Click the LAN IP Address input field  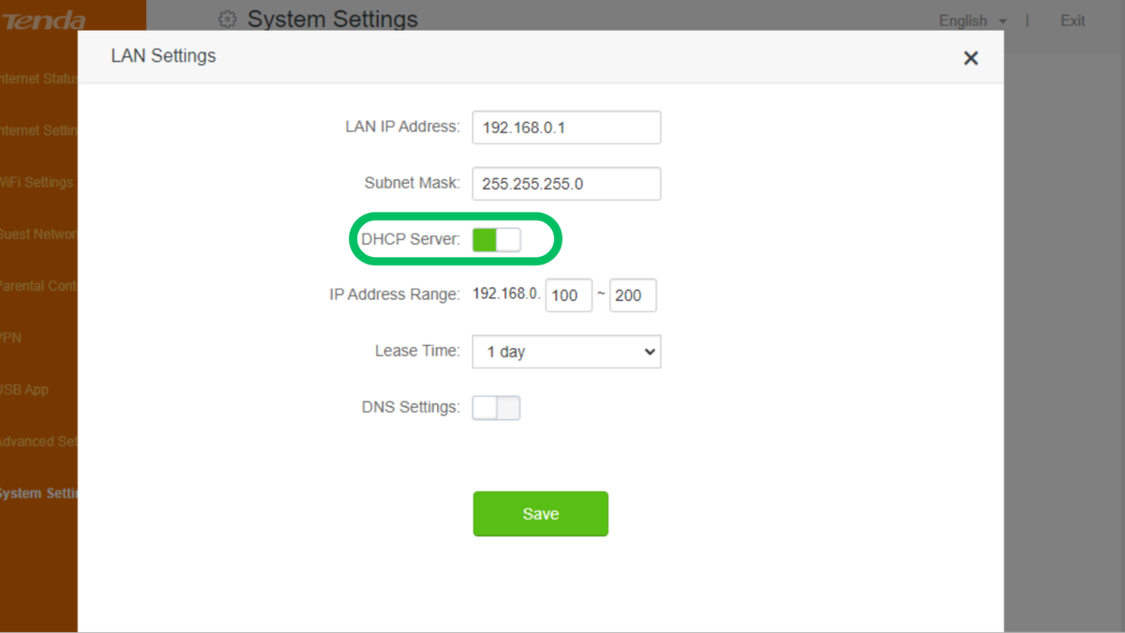(x=566, y=127)
